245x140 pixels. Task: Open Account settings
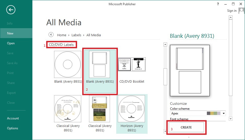13,118
